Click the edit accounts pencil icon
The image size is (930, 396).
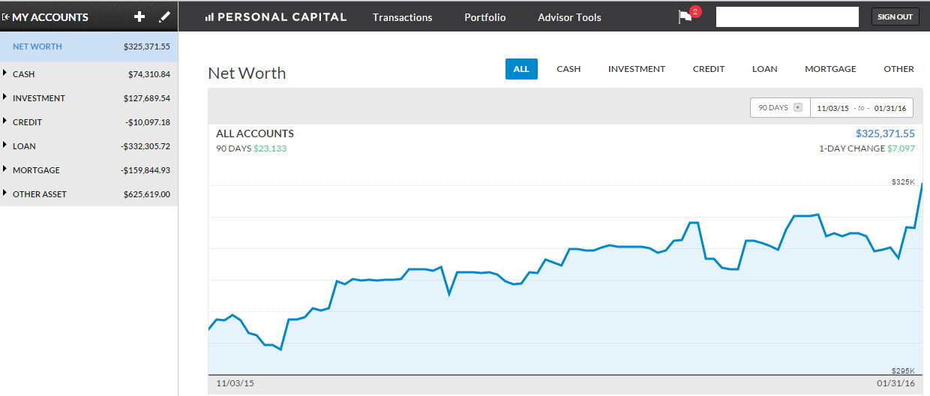pyautogui.click(x=165, y=16)
